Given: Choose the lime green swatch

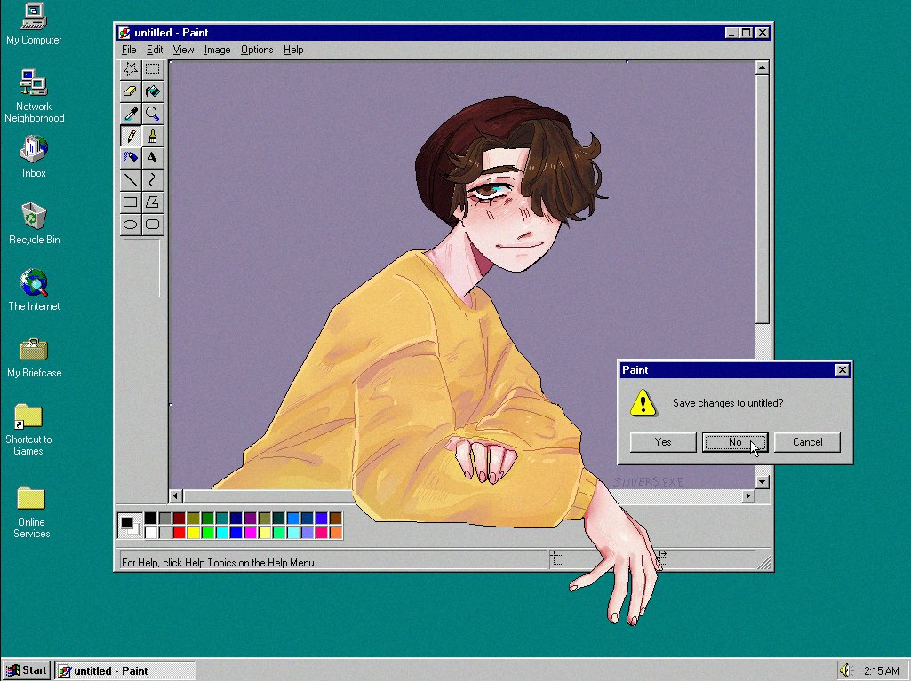Looking at the screenshot, I should [207, 533].
